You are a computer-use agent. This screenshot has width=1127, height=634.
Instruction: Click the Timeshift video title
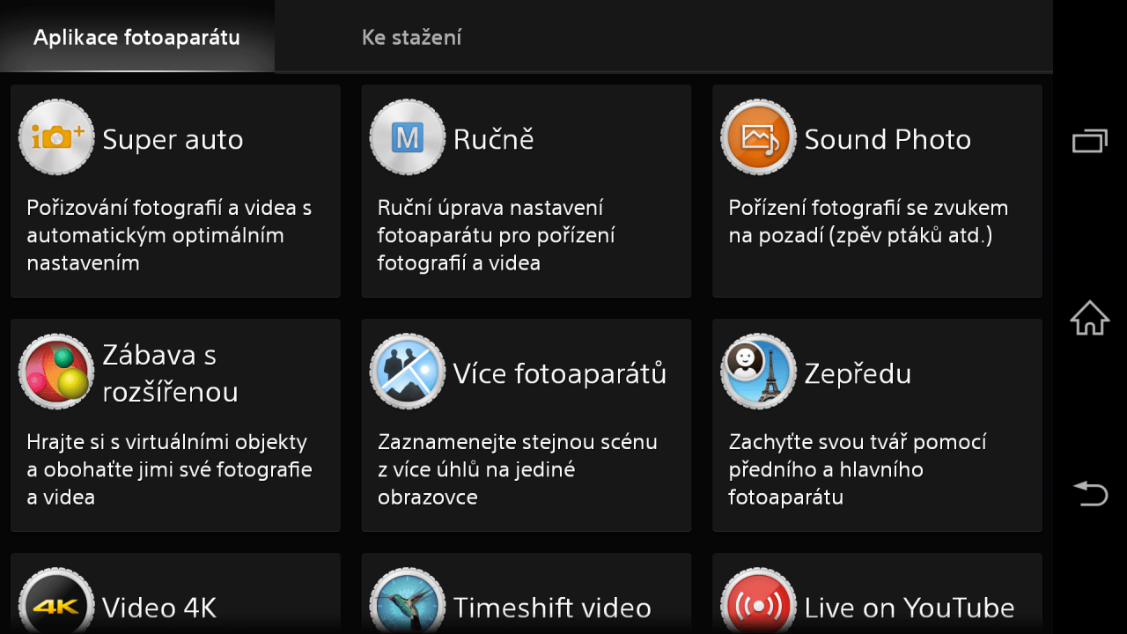[x=552, y=608]
